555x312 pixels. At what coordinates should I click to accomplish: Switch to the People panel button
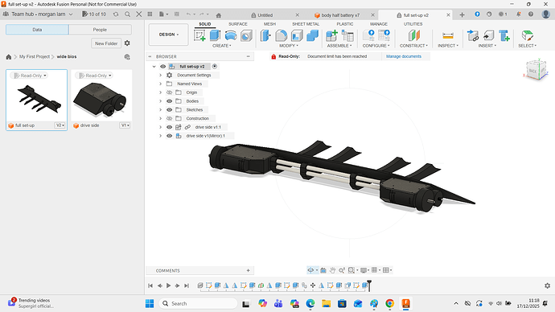100,30
